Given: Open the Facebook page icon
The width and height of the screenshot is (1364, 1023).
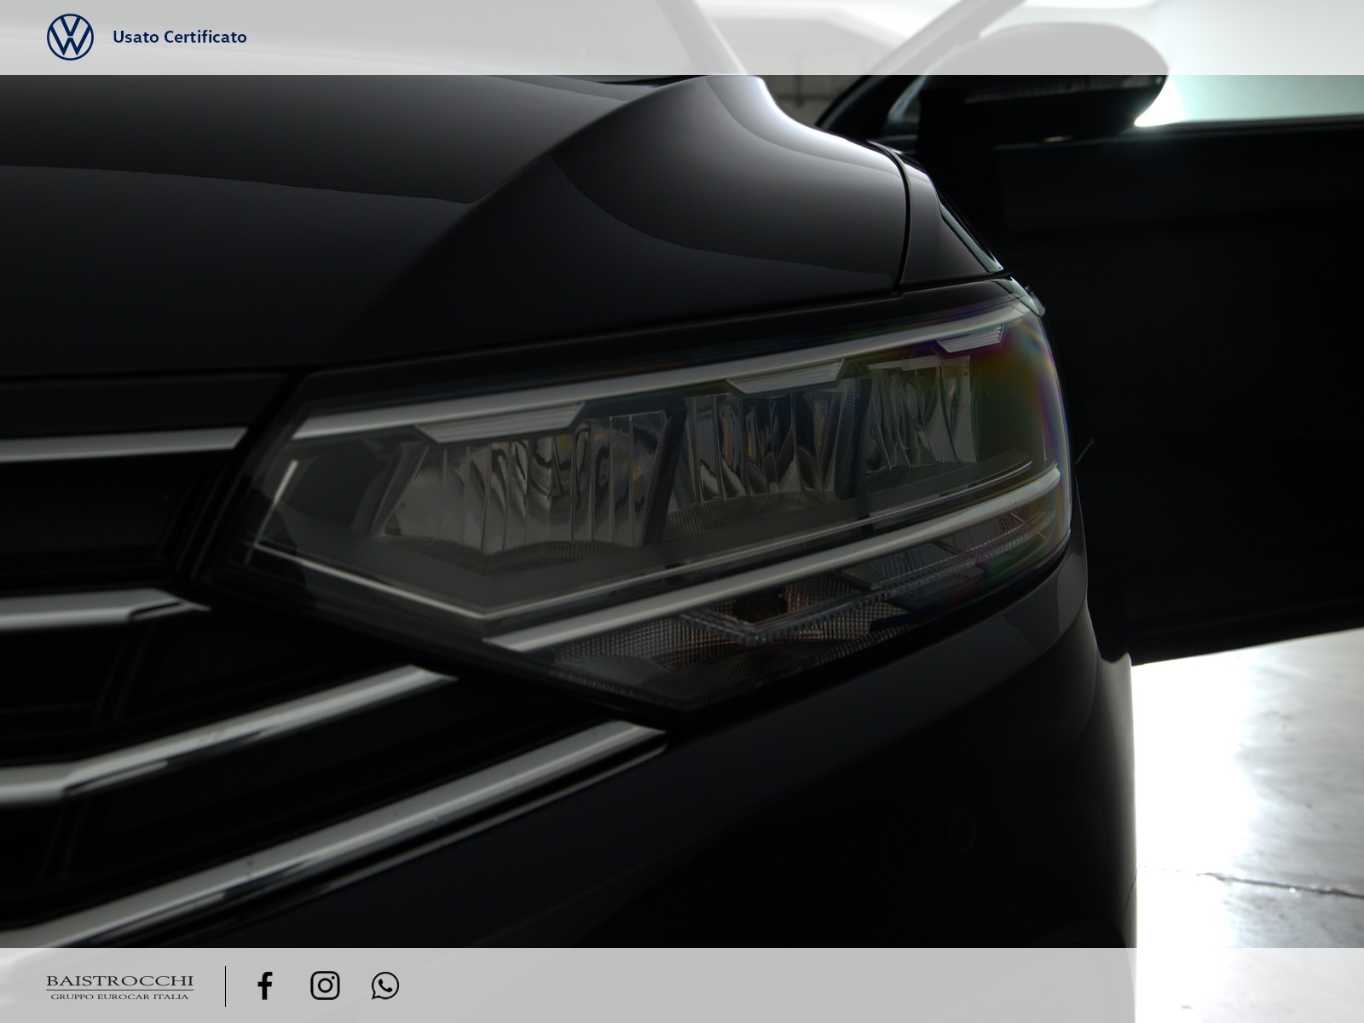Looking at the screenshot, I should point(265,985).
